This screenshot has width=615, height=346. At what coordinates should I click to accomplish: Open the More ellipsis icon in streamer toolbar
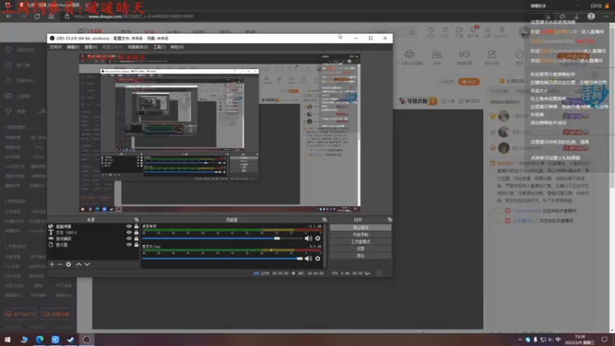(x=520, y=55)
